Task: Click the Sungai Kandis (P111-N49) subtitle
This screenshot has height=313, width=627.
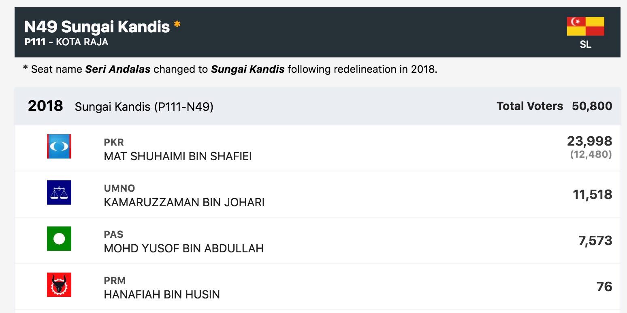Action: pos(144,107)
